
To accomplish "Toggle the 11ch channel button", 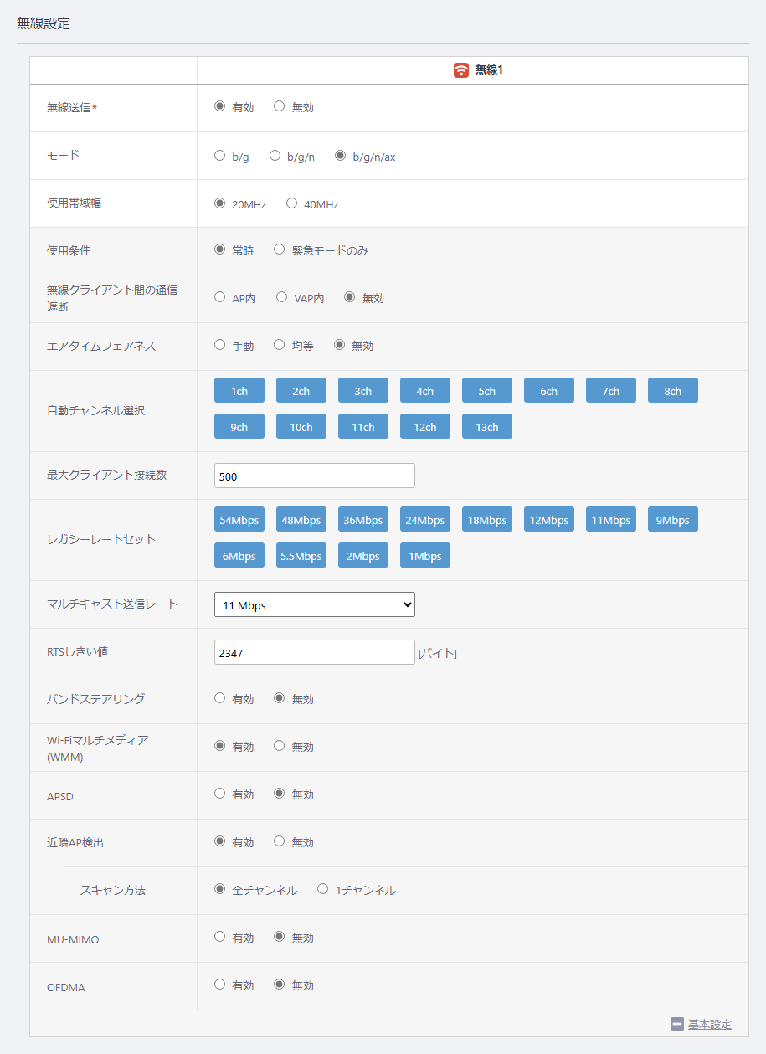I will [363, 427].
